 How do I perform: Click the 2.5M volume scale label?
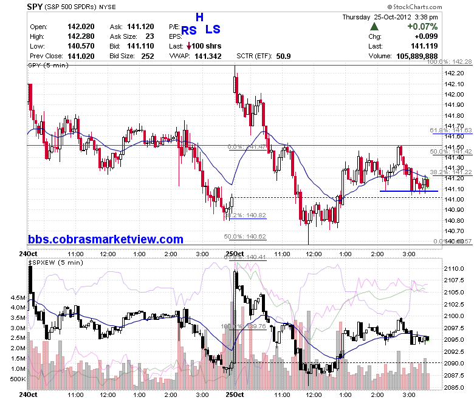coord(18,338)
